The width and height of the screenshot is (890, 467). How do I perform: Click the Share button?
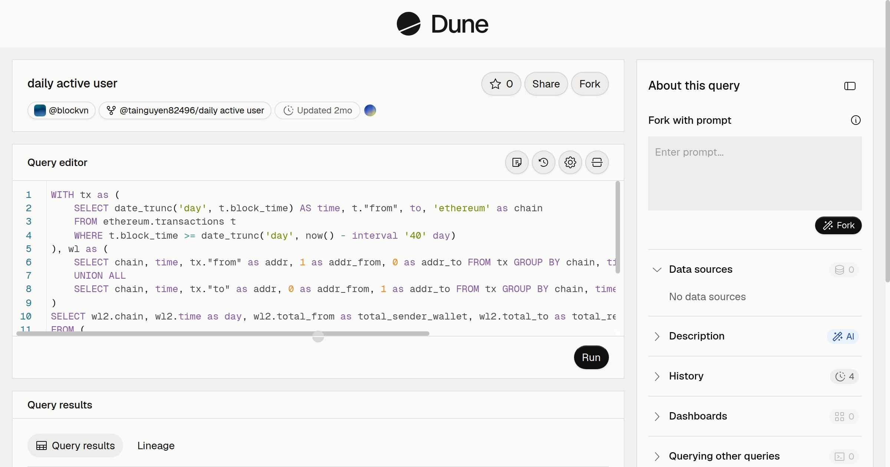click(546, 84)
